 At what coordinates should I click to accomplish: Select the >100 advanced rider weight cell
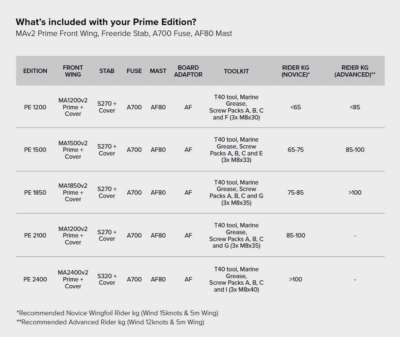click(355, 192)
